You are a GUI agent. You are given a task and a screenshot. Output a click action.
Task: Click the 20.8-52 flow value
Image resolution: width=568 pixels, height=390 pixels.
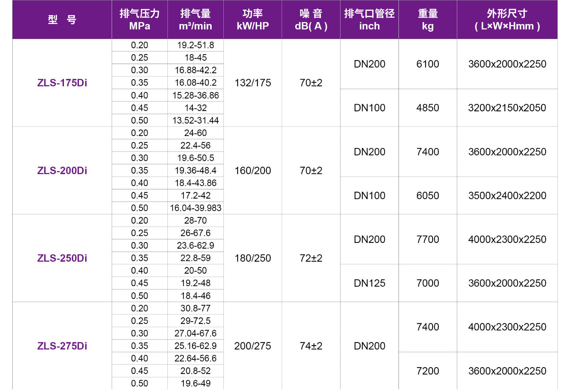(x=195, y=371)
